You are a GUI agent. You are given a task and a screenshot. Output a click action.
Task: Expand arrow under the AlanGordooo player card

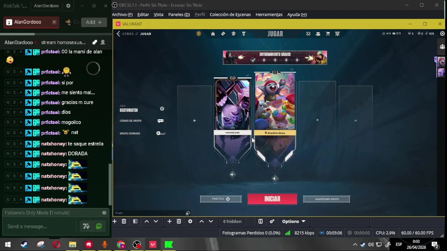[x=274, y=178]
